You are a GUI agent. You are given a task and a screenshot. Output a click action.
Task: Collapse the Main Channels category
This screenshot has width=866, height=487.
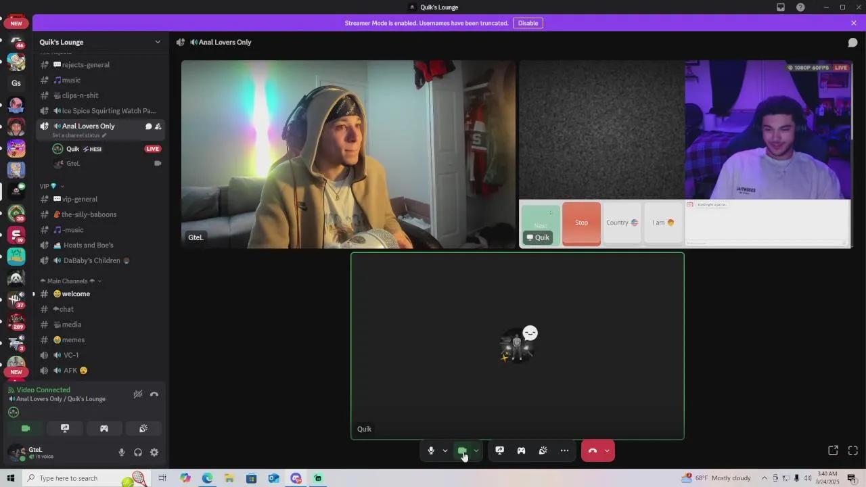(x=70, y=281)
